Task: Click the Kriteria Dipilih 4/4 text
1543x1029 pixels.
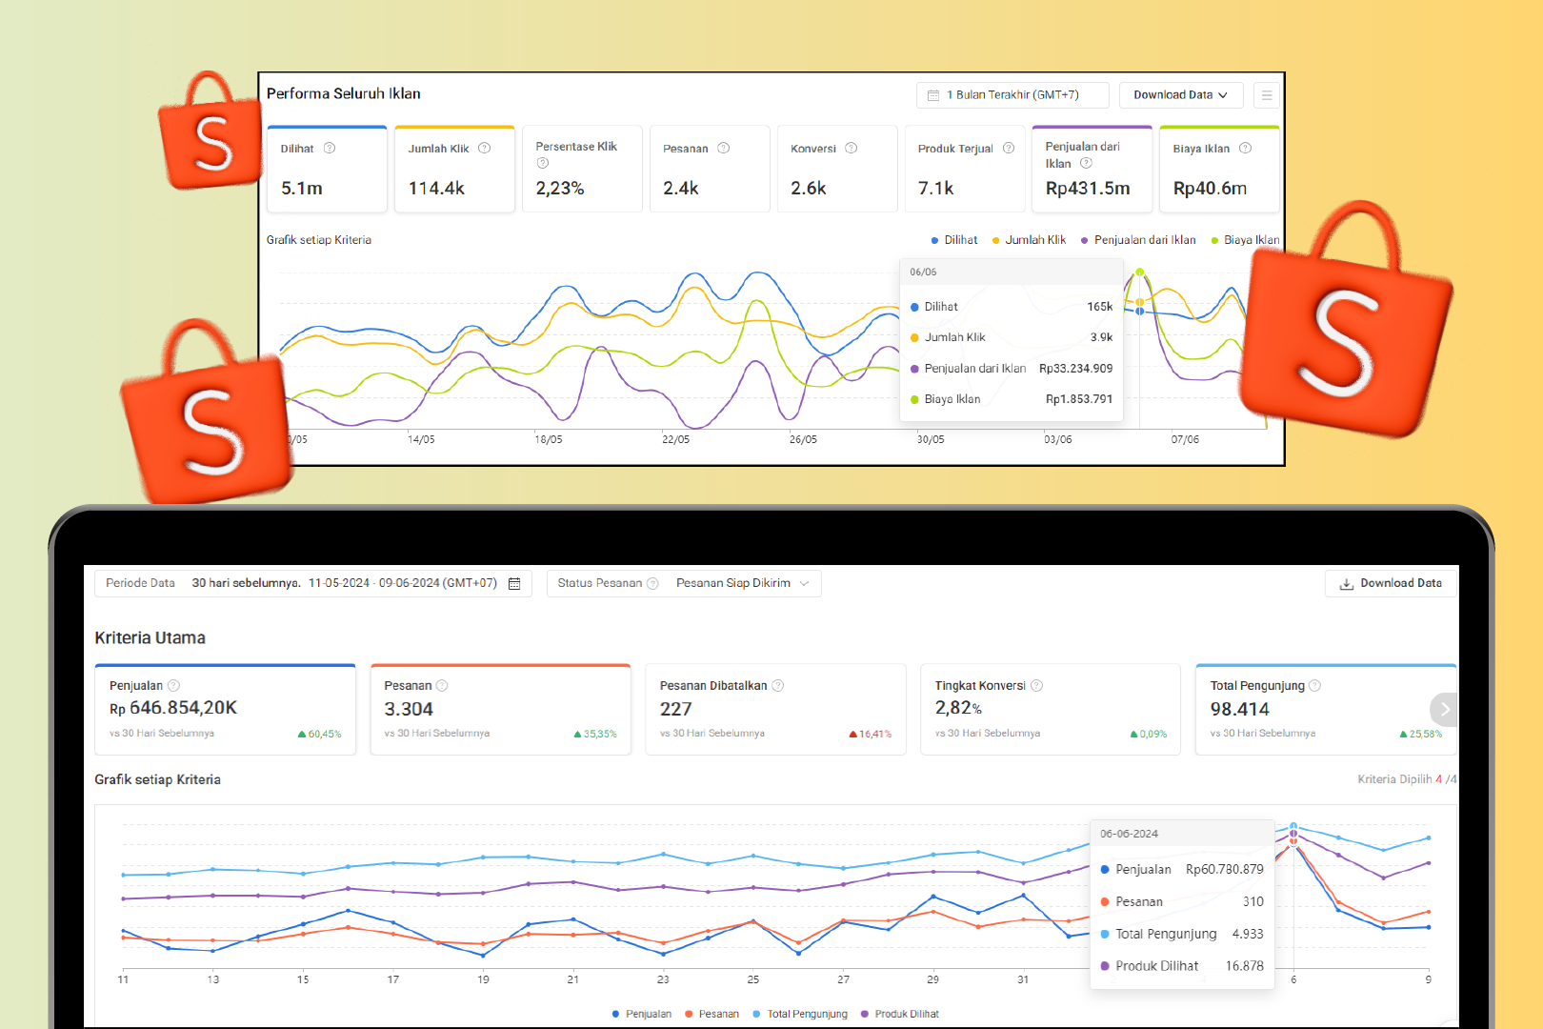Action: click(x=1407, y=779)
